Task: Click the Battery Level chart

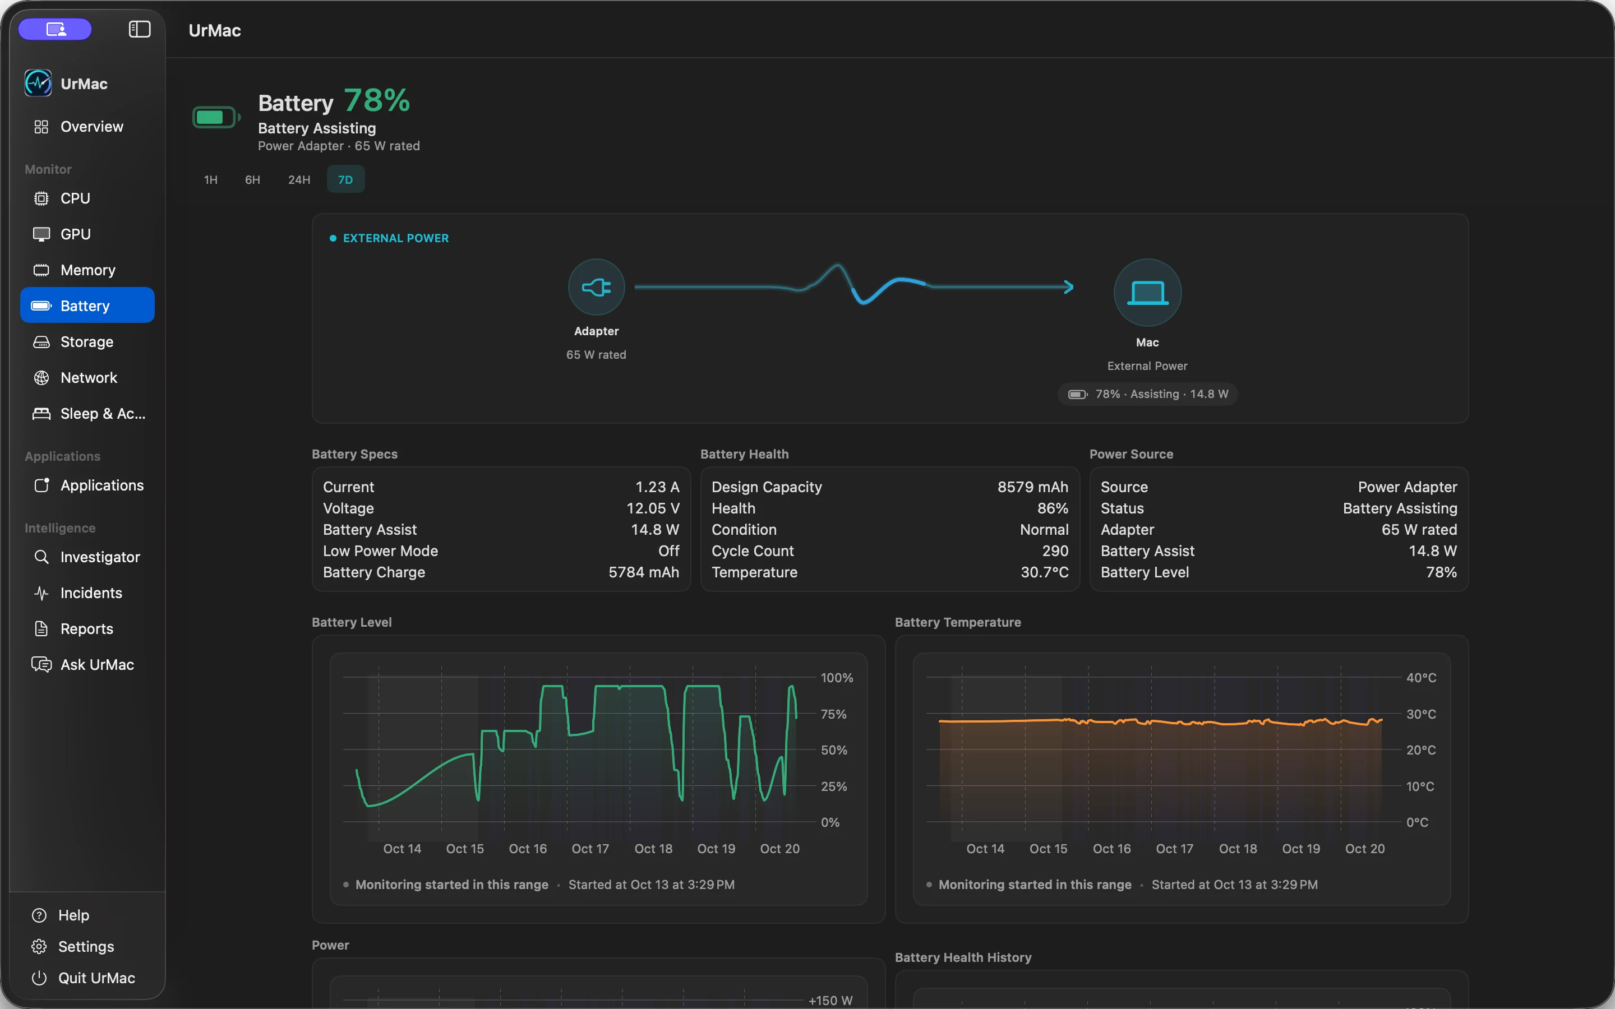Action: coord(599,779)
